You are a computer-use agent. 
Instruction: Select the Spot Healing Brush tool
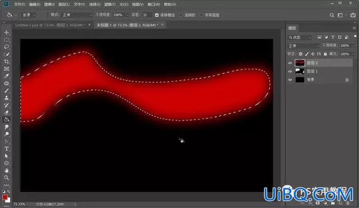[6, 83]
